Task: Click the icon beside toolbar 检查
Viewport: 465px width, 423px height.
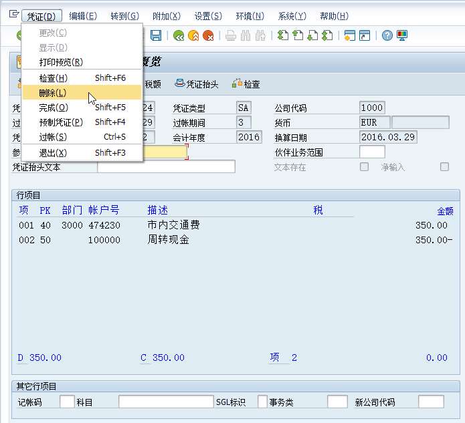Action: point(237,84)
